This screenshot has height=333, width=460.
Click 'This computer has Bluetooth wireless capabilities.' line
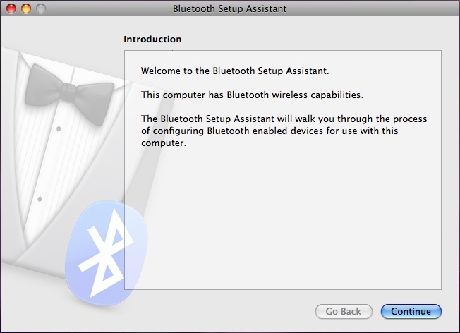pyautogui.click(x=252, y=95)
